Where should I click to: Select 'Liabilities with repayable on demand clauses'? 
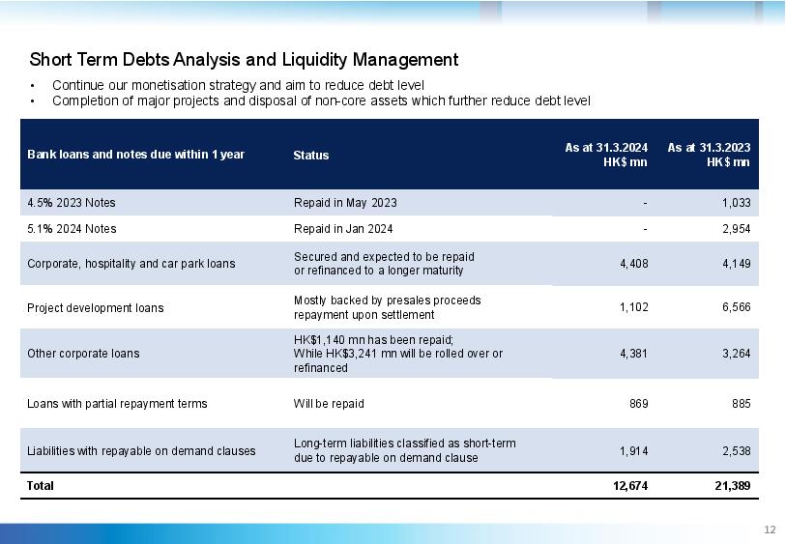pyautogui.click(x=141, y=451)
